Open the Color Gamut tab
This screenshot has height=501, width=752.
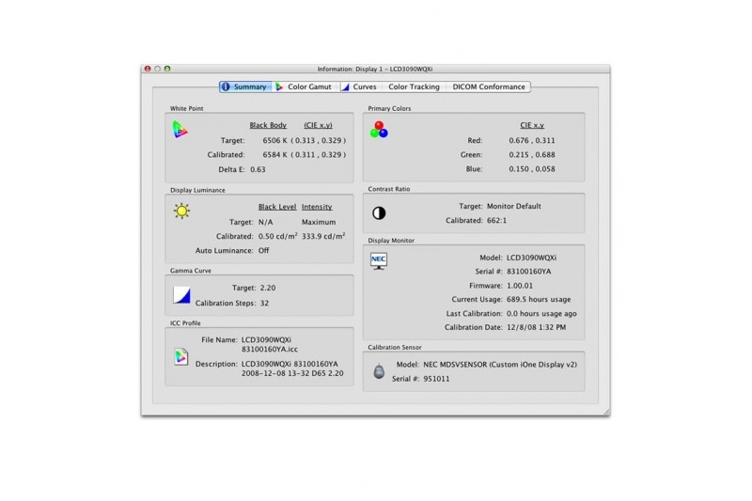coord(304,86)
